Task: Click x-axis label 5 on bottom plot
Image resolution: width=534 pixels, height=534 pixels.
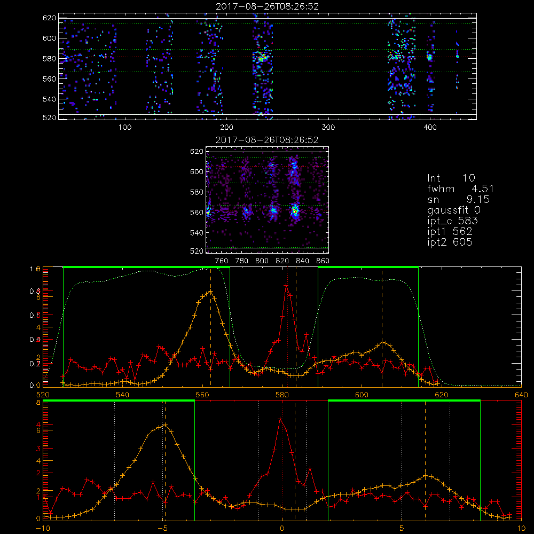Action: [x=402, y=529]
